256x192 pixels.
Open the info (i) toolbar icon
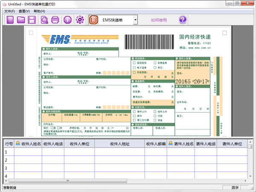click(x=67, y=20)
